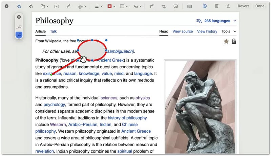The image size is (271, 156).
Task: Follow the Western link
Action: pyautogui.click(x=58, y=125)
